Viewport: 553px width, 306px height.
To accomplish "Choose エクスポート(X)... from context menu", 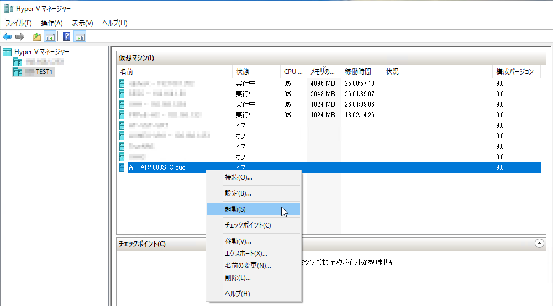I will coord(246,254).
